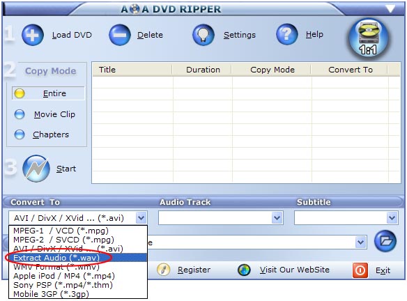Click the question mark Help icon
The height and width of the screenshot is (301, 407).
tap(287, 34)
